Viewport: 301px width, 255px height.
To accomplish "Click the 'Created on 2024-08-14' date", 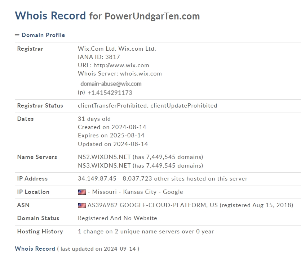I will [x=112, y=127].
